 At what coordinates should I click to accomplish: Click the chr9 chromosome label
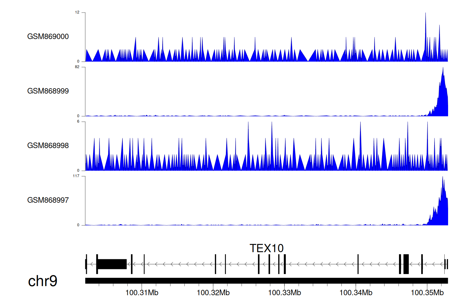(x=42, y=281)
